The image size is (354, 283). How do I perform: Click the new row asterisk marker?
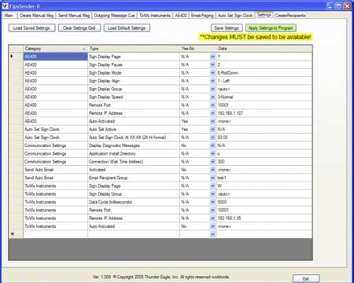point(13,234)
